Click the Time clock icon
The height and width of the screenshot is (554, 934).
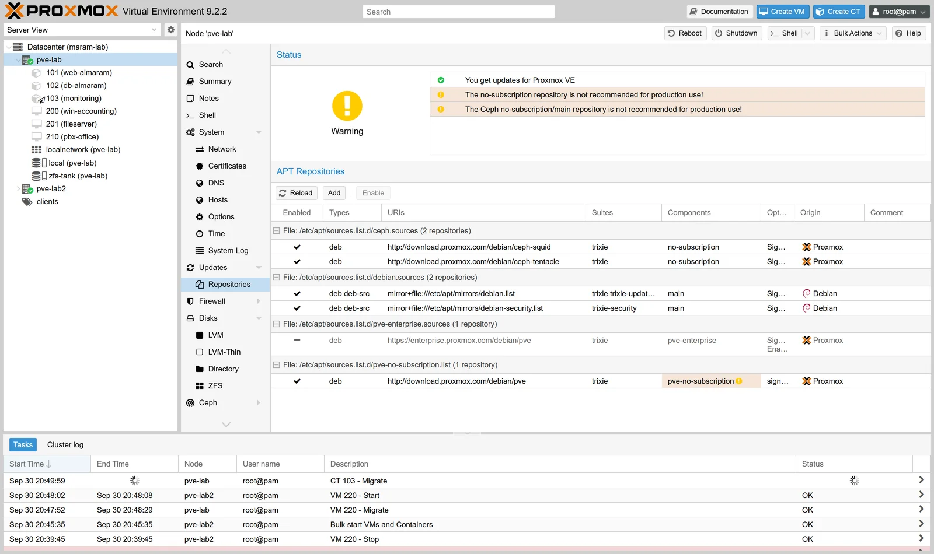click(200, 234)
